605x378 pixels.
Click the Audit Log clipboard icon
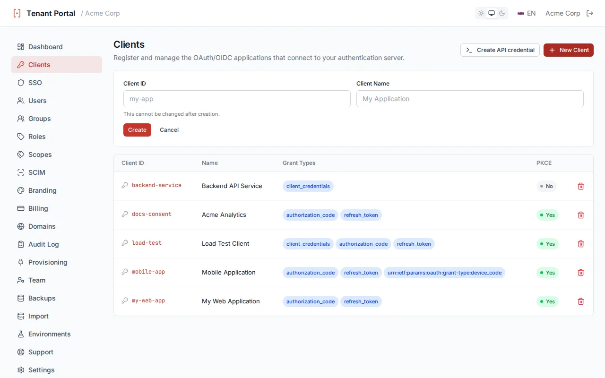21,244
